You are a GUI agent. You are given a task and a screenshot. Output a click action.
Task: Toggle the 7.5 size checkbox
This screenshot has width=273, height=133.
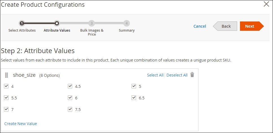coord(70,109)
